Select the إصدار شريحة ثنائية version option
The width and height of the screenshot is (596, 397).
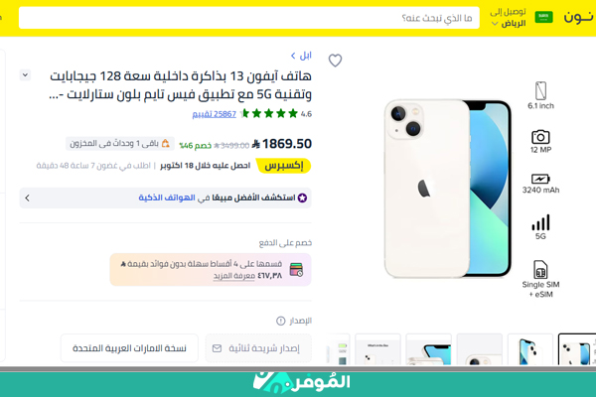(258, 348)
